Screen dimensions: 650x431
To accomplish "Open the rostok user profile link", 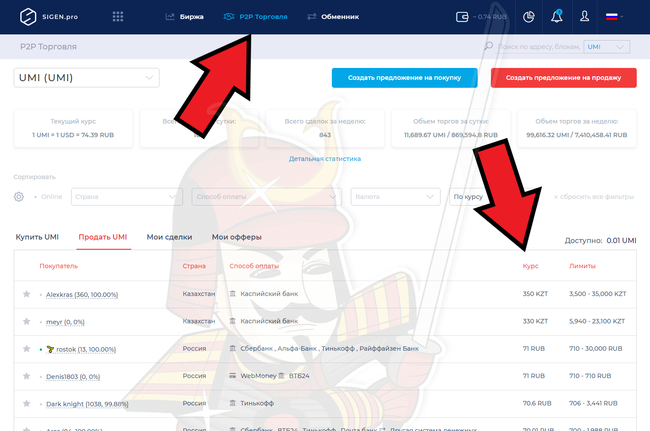I will click(x=81, y=349).
